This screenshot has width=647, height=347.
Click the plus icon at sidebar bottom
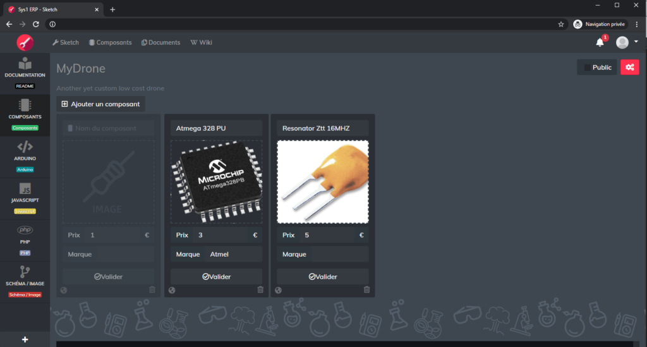click(x=25, y=339)
